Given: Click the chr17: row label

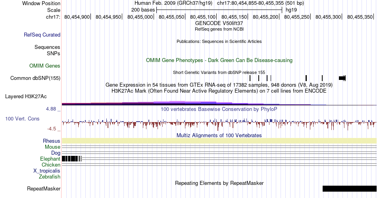Looking at the screenshot, I should (x=53, y=17).
